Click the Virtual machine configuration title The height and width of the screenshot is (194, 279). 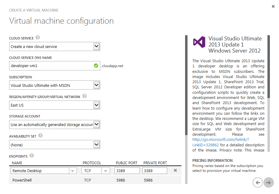pos(61,21)
